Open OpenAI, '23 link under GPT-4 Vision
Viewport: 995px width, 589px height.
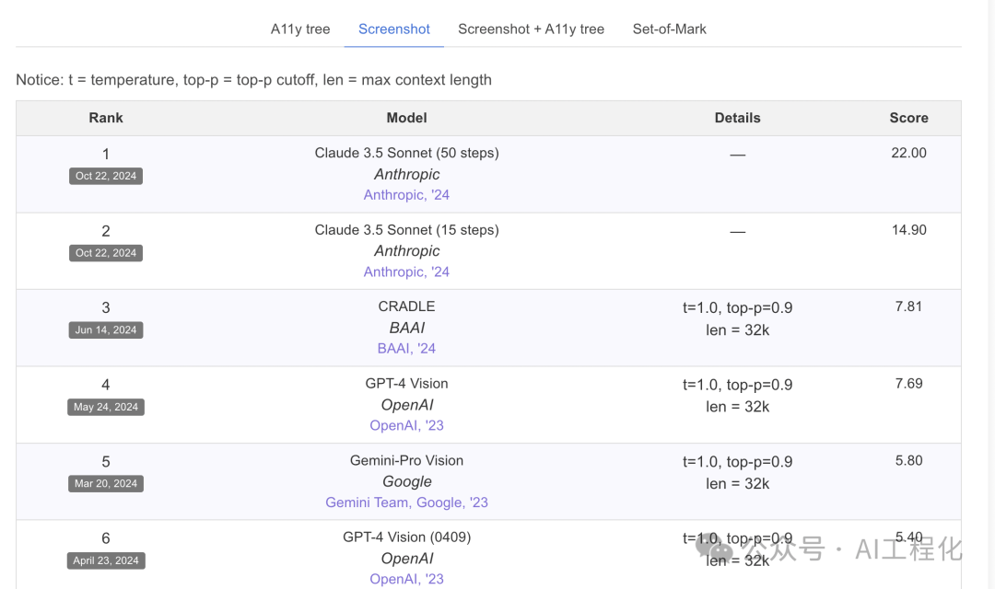point(407,425)
